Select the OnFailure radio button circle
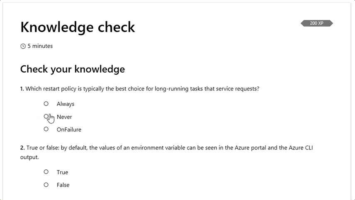 pos(46,129)
